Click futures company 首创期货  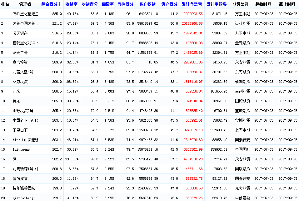coord(242,91)
